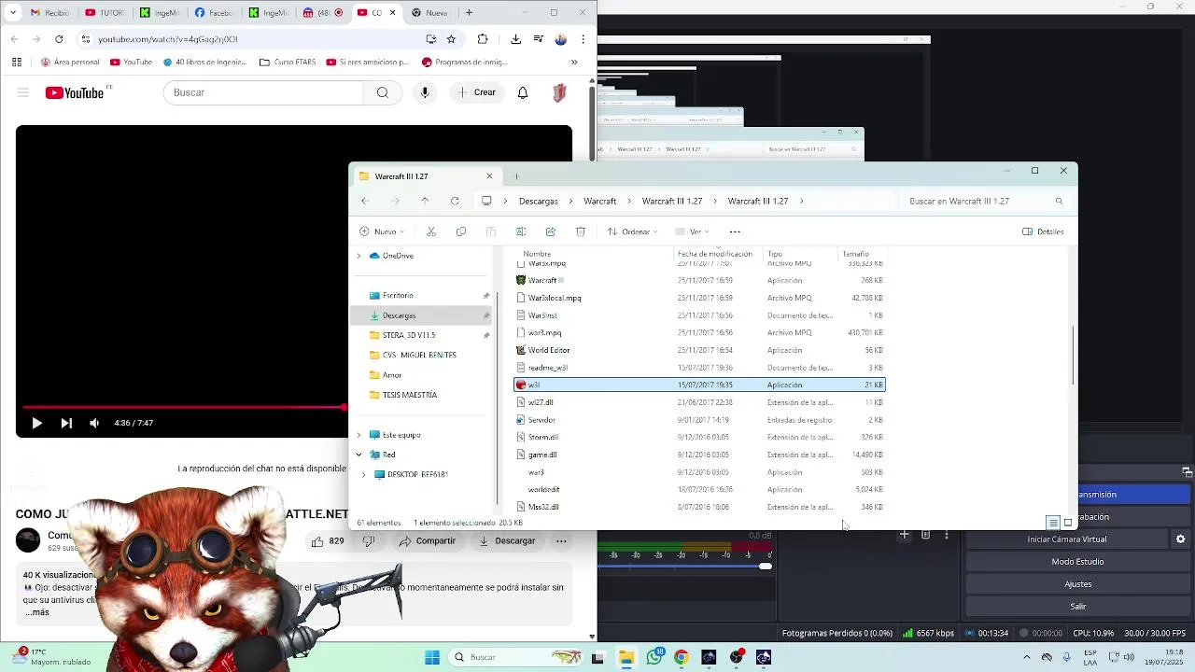Mute the YouTube video volume
Image resolution: width=1195 pixels, height=672 pixels.
click(94, 423)
